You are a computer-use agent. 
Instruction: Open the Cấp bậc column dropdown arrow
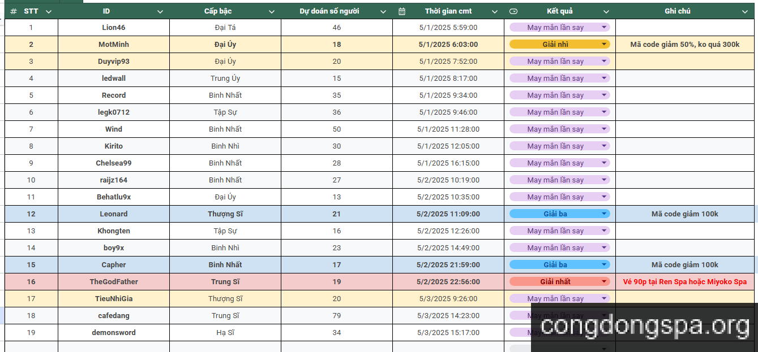pos(271,11)
